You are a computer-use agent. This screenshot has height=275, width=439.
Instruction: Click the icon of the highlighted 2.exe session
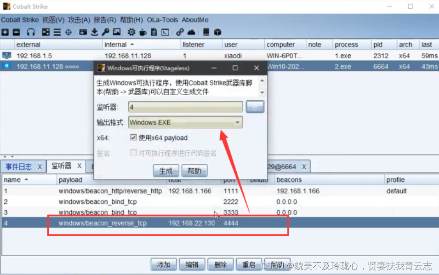point(6,66)
